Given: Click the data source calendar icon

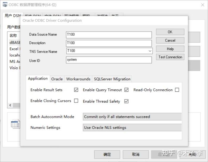Looking at the screenshot, I should (x=15, y=124).
